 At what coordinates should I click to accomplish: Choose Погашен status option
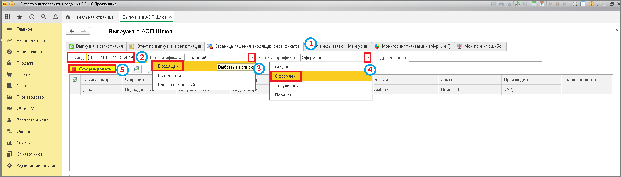pos(321,95)
